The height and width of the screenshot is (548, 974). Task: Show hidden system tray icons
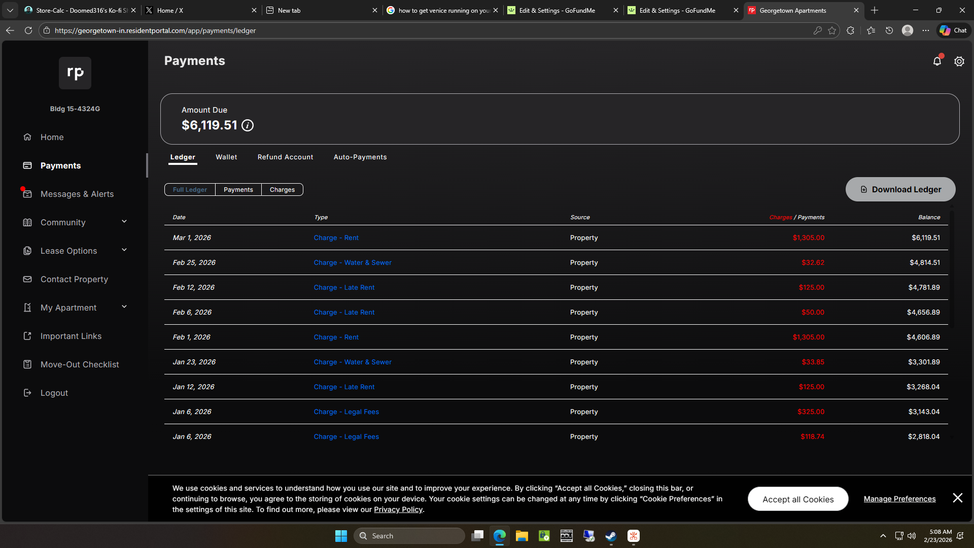(x=883, y=536)
